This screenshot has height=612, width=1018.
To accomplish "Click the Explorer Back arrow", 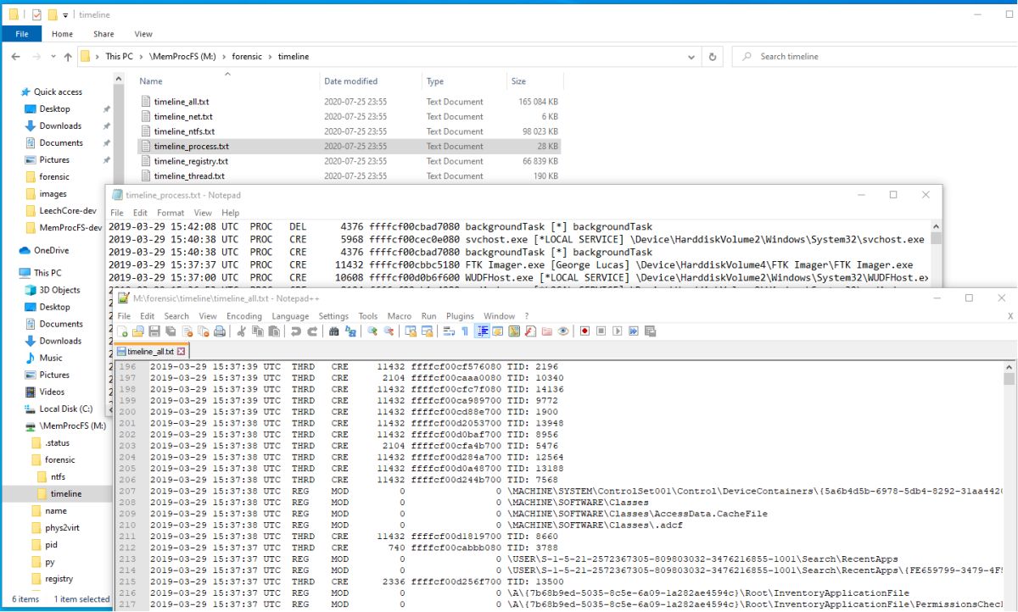I will point(17,57).
